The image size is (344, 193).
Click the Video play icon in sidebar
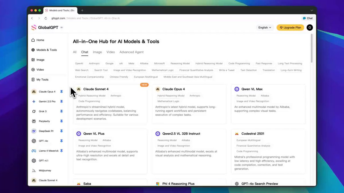(x=33, y=69)
